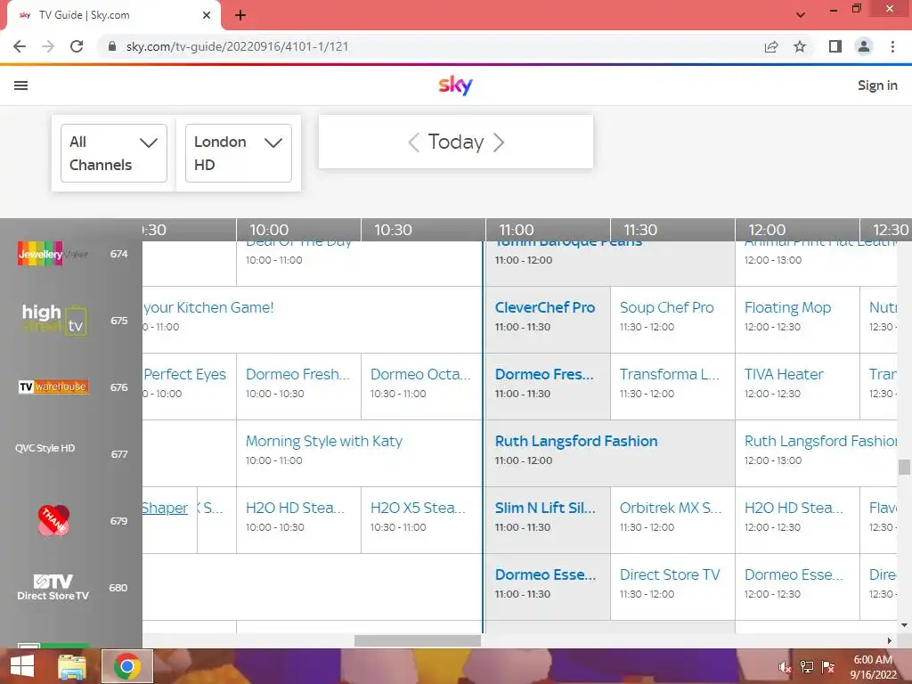This screenshot has height=684, width=912.
Task: Open the hamburger menu on Sky site
Action: click(x=21, y=85)
